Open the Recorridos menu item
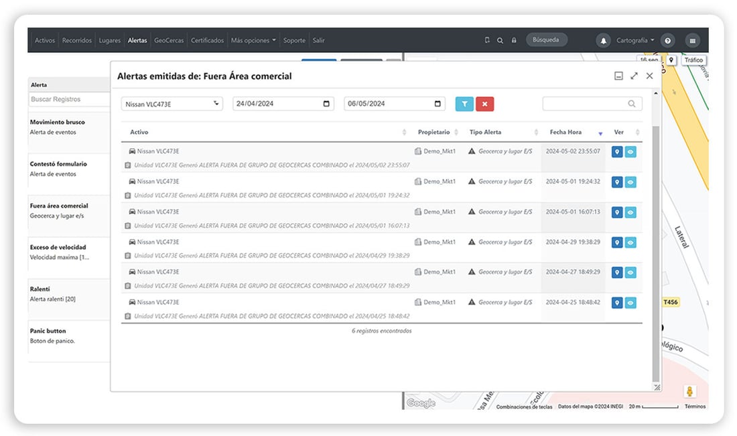 [76, 40]
